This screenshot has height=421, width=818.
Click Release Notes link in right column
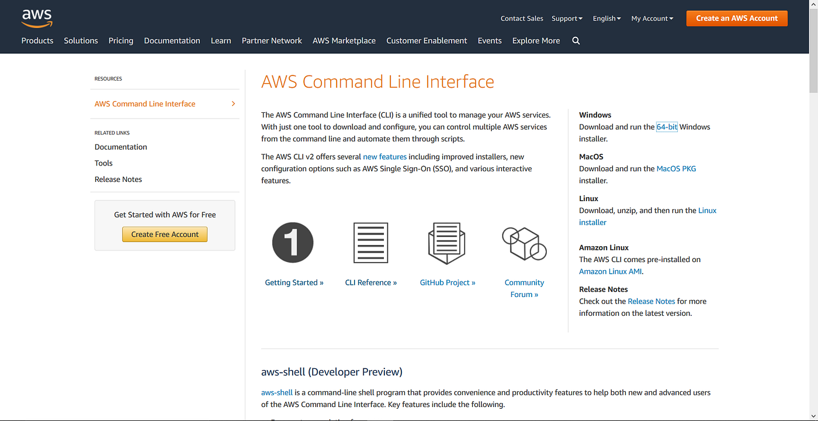(651, 301)
